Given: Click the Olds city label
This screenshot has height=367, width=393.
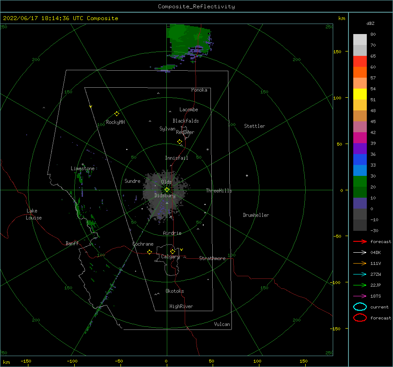Looking at the screenshot, I should click(x=166, y=182).
